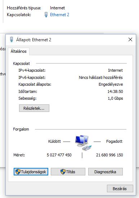Click the Engedélyezve status value

(111, 84)
